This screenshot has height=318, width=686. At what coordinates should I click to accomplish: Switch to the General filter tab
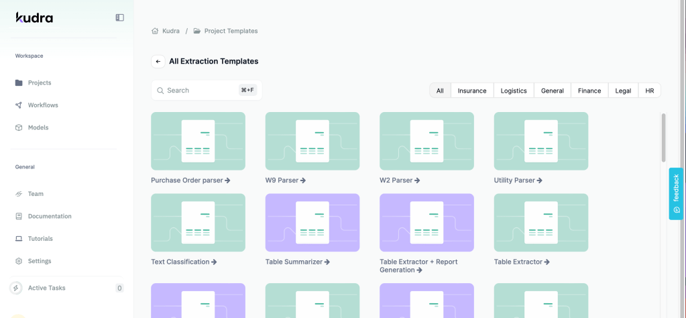pyautogui.click(x=552, y=91)
